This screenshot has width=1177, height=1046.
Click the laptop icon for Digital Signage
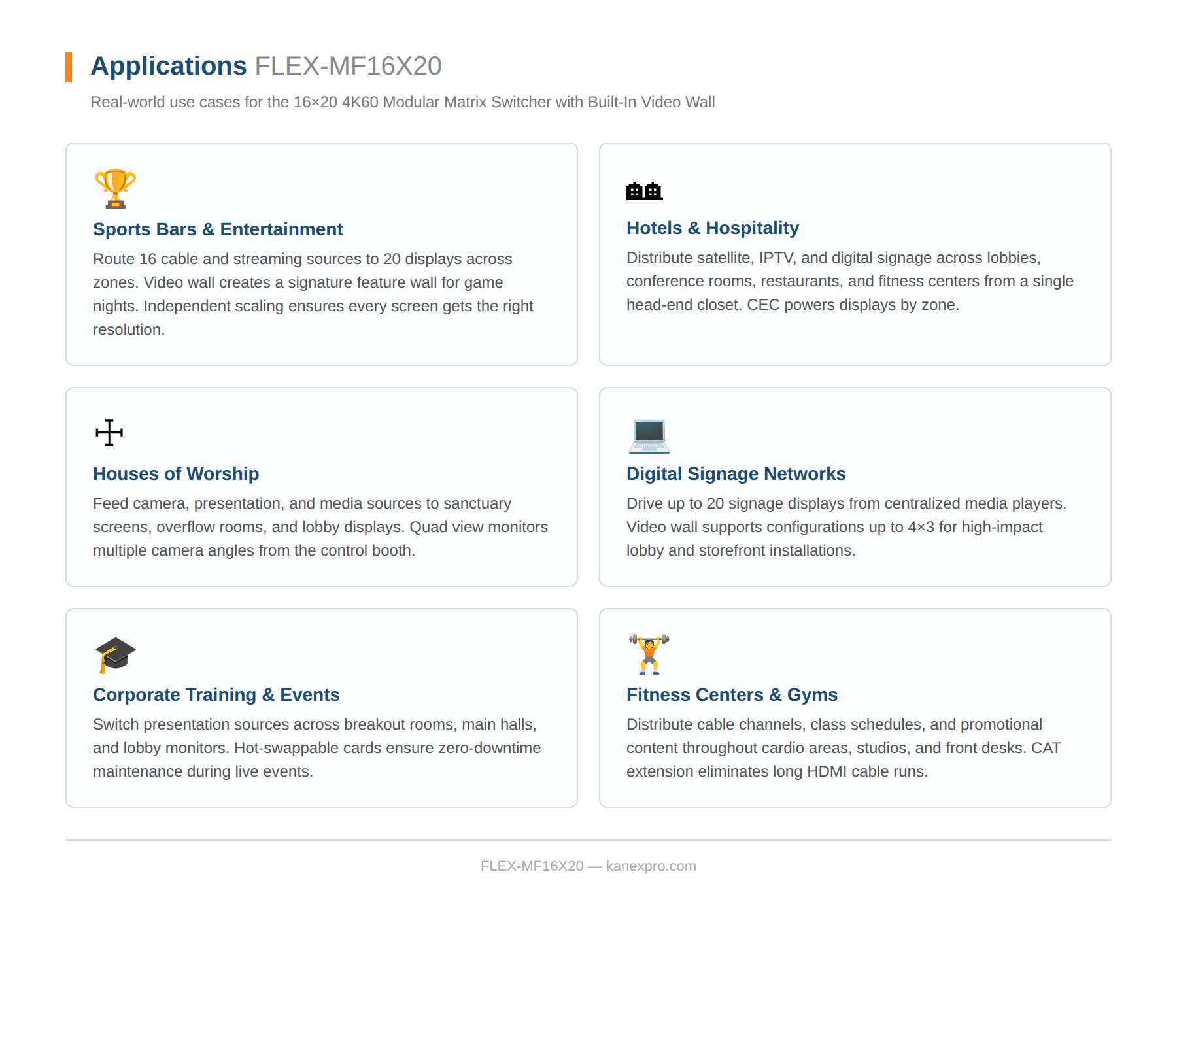649,435
